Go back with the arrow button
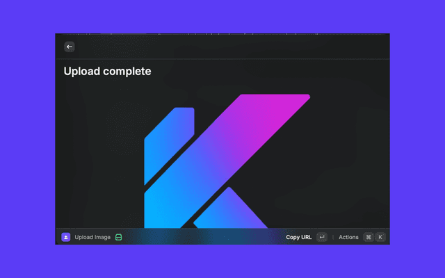 pyautogui.click(x=70, y=47)
